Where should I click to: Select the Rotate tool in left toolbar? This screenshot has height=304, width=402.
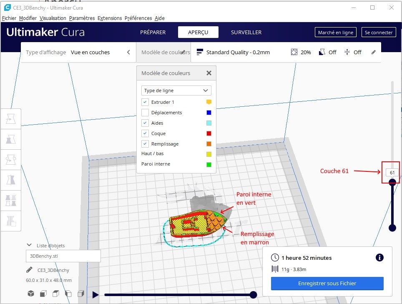click(x=11, y=160)
